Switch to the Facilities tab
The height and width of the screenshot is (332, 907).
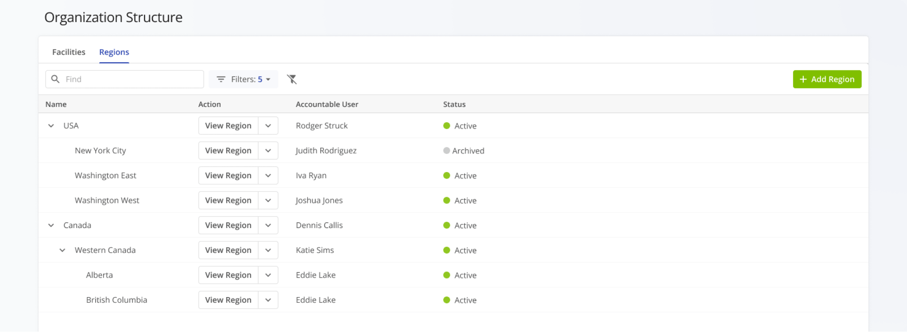[69, 52]
